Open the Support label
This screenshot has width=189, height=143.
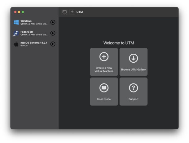coord(134,99)
